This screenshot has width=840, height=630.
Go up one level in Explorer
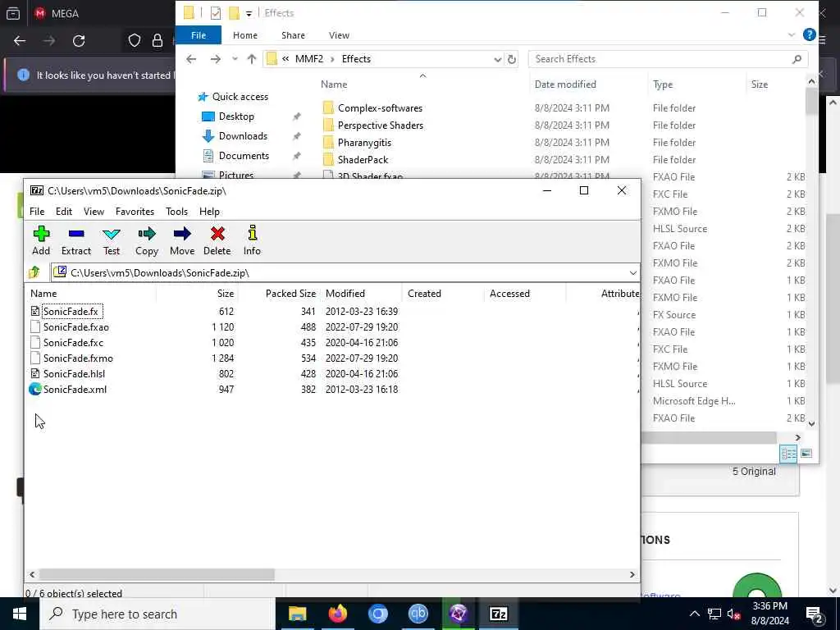[251, 59]
